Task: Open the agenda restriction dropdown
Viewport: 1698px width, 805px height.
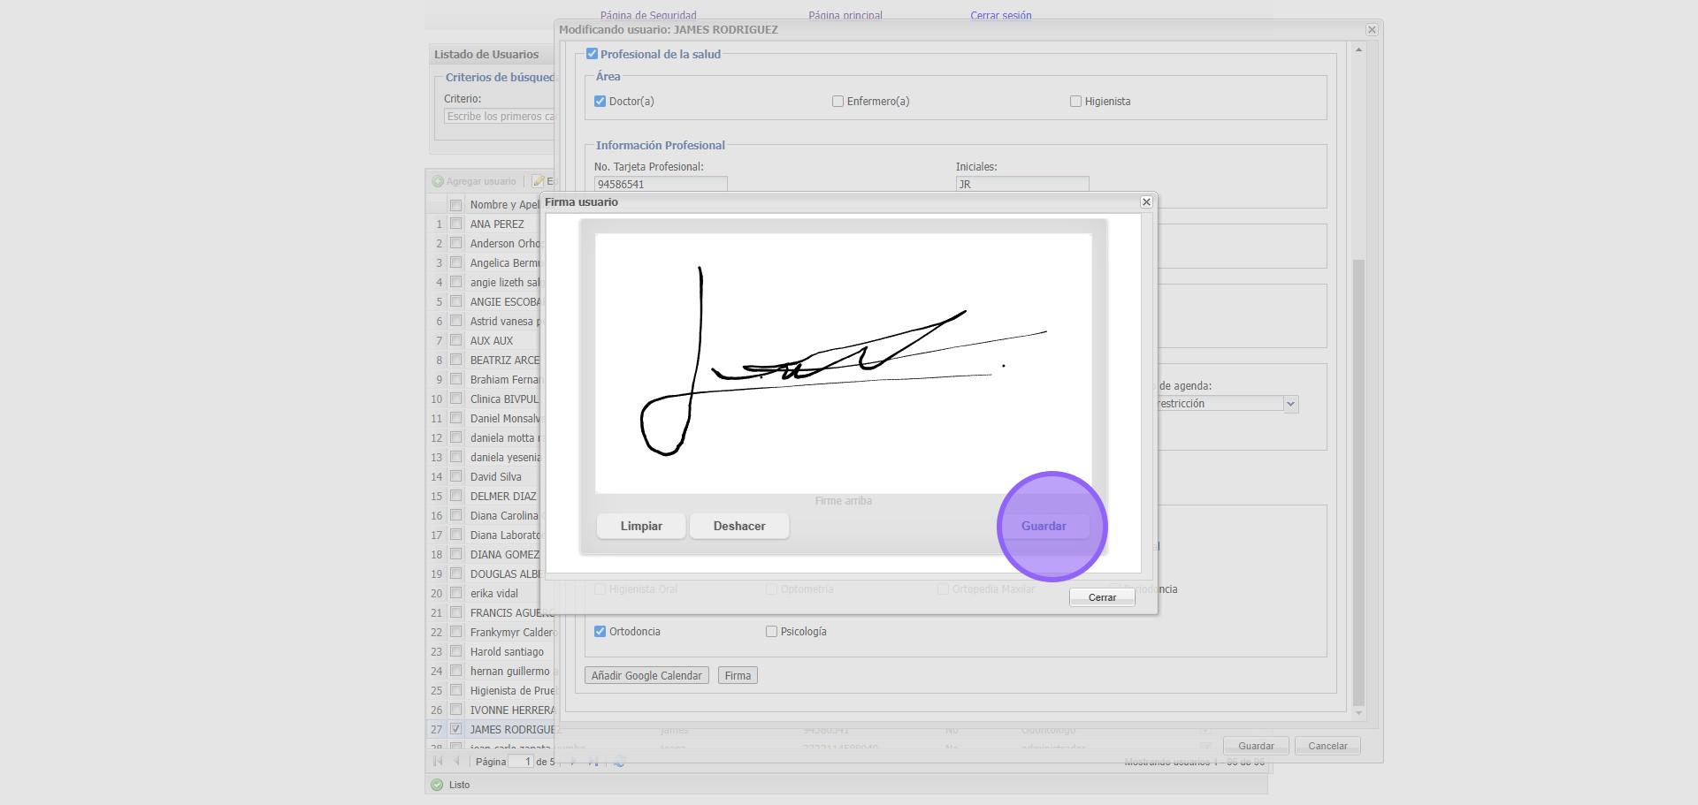Action: click(1290, 404)
